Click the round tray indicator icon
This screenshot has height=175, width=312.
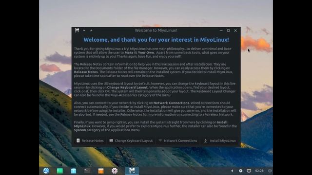(240, 171)
